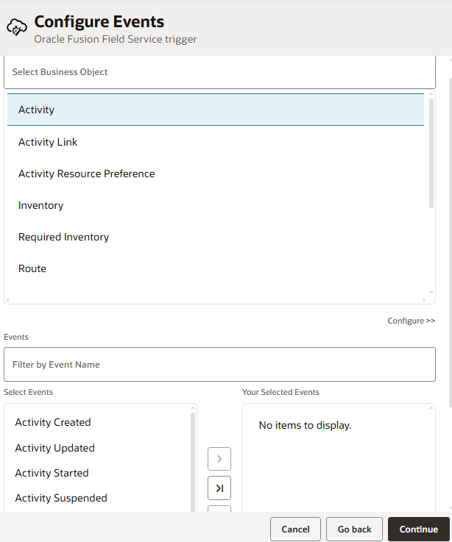Select the Activity Created event

(x=53, y=422)
